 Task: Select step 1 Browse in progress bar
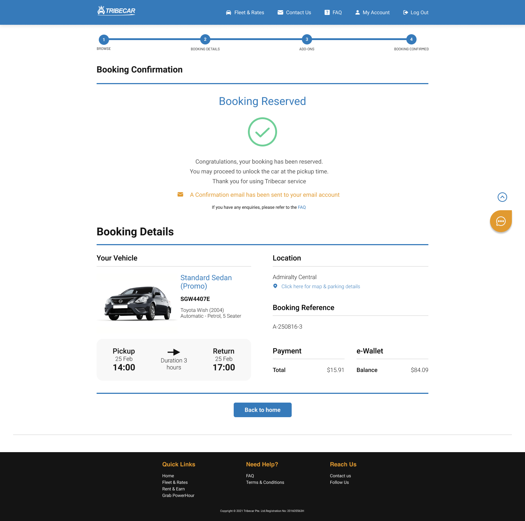coord(104,39)
